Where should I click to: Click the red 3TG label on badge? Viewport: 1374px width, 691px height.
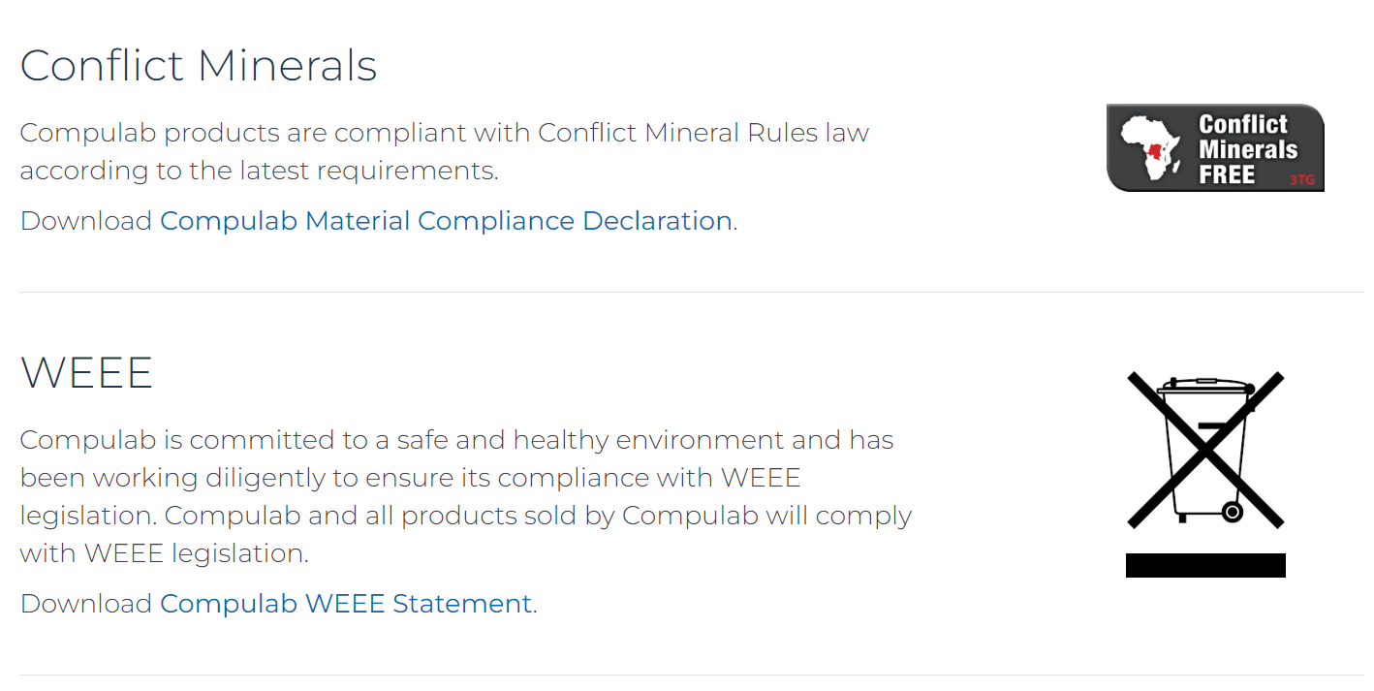pyautogui.click(x=1300, y=179)
